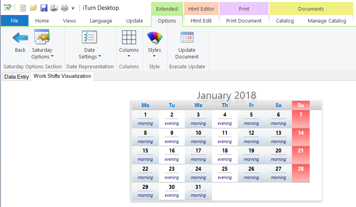Image resolution: width=356 pixels, height=207 pixels.
Task: Select day 9 evening cell
Action: click(x=172, y=137)
